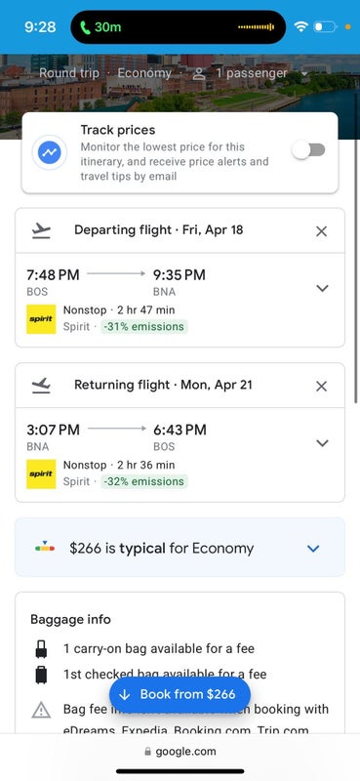
Task: Remove departing flight Fri, Apr 18
Action: (322, 231)
